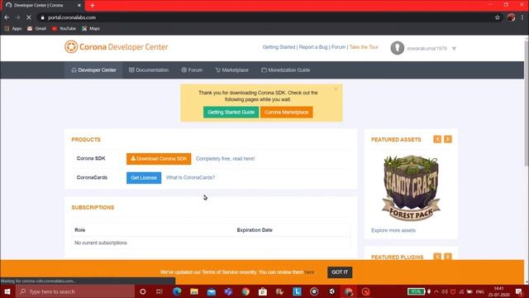The image size is (529, 298).
Task: Open the action center notifications icon
Action: click(x=519, y=291)
